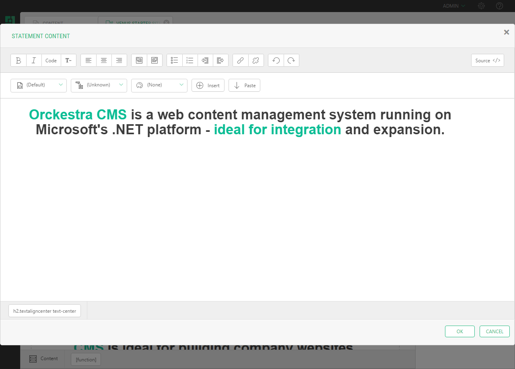Screen dimensions: 515x369
Task: Redo the last undone edit
Action: 291,60
